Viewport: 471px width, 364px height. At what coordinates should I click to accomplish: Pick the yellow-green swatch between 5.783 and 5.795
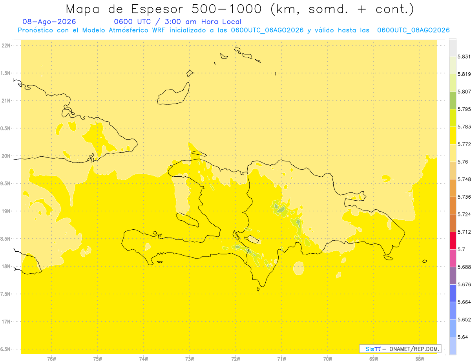coord(453,118)
